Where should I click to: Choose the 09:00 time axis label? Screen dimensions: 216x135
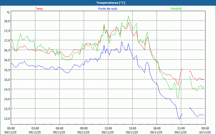[84, 128]
